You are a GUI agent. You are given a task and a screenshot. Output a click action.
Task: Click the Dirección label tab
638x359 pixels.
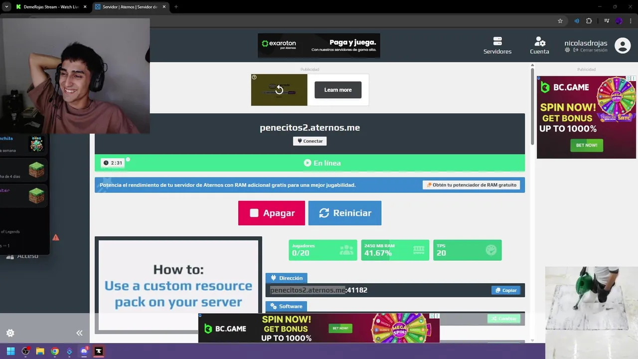pos(287,278)
